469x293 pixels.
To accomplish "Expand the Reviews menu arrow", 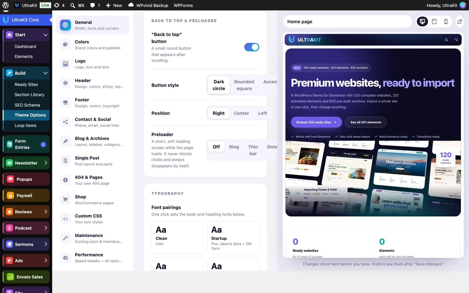I will pos(46,212).
